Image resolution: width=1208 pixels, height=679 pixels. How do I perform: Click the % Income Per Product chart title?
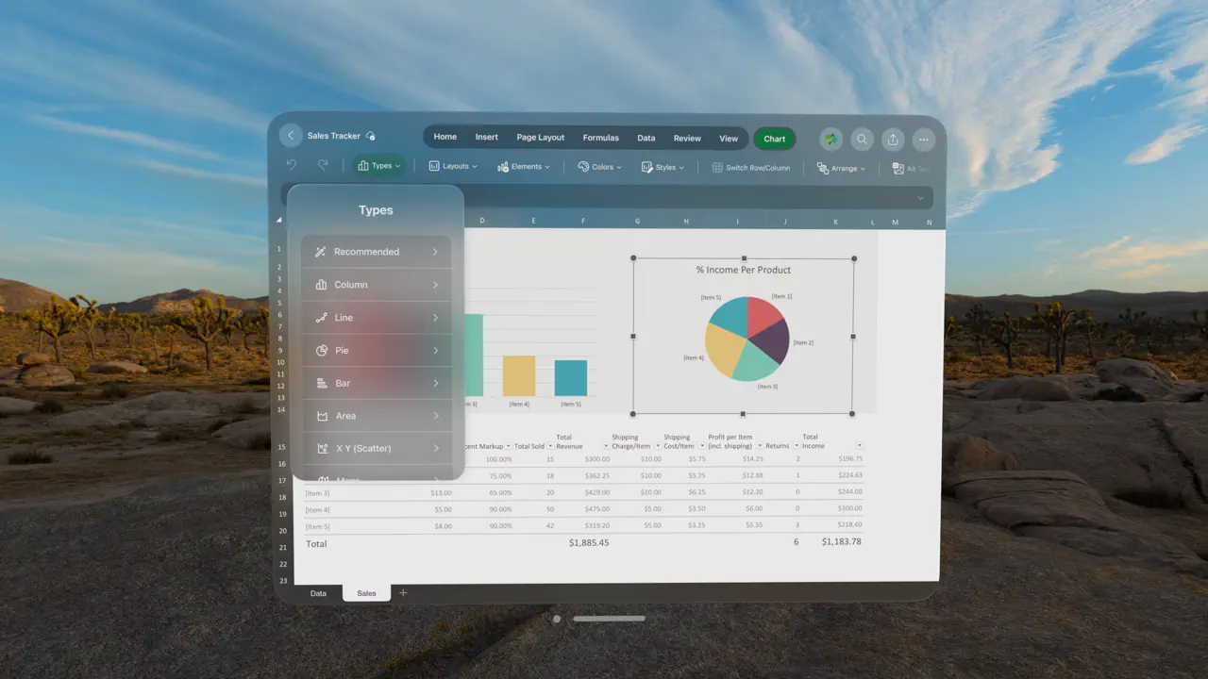pyautogui.click(x=744, y=270)
